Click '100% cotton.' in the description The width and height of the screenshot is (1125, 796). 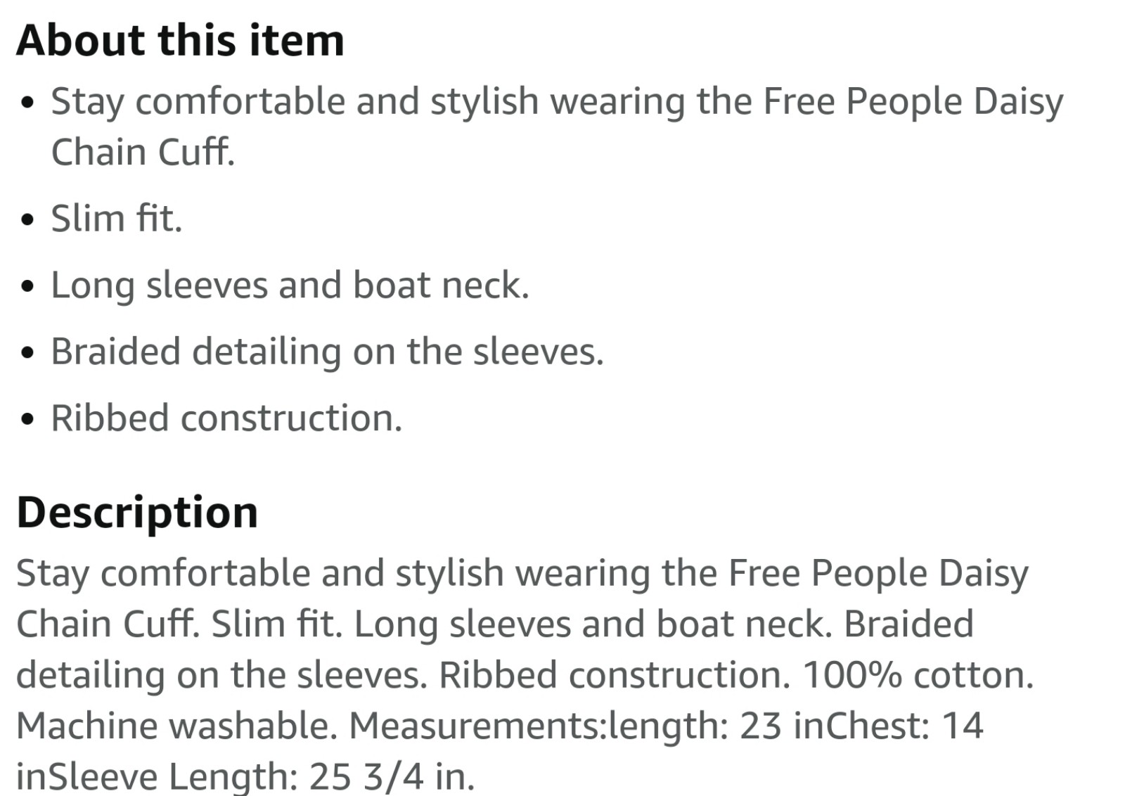click(x=918, y=675)
